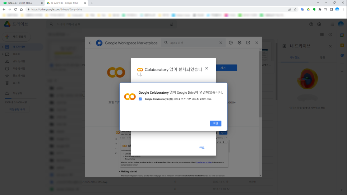347x195 pixels.
Task: Open Marketplace in new window
Action: click(x=248, y=43)
